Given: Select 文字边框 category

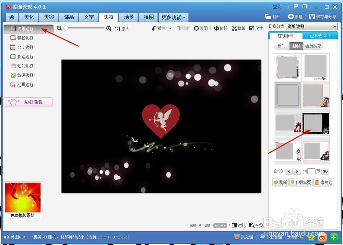Looking at the screenshot, I should 22,47.
